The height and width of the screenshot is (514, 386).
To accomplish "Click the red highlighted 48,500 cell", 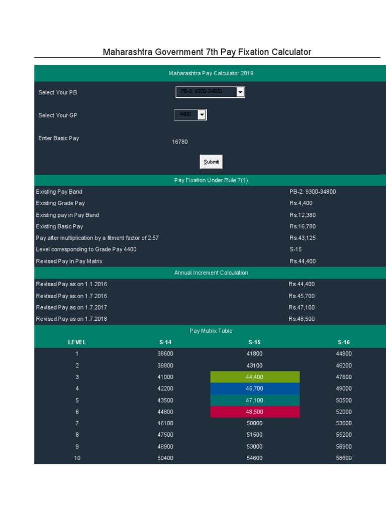I will (x=255, y=412).
